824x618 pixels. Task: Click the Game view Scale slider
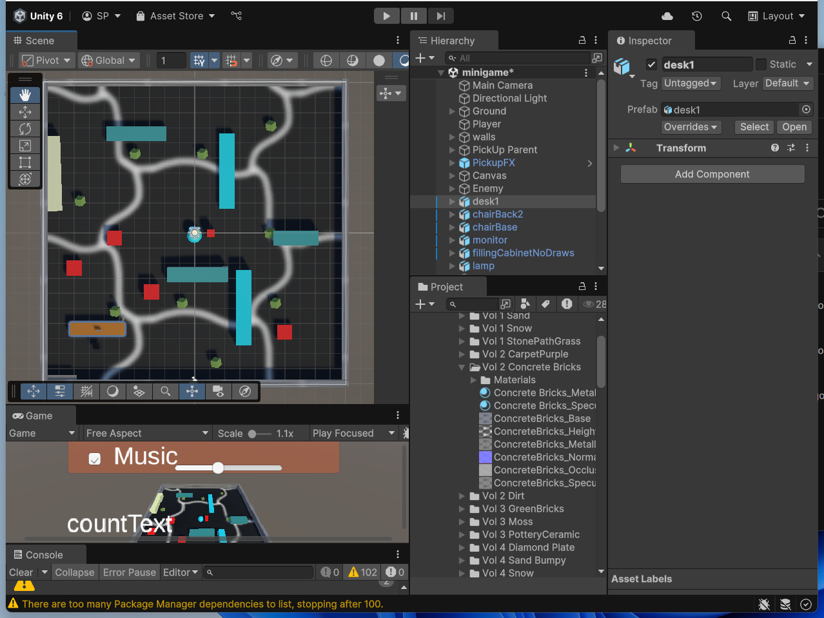[259, 434]
